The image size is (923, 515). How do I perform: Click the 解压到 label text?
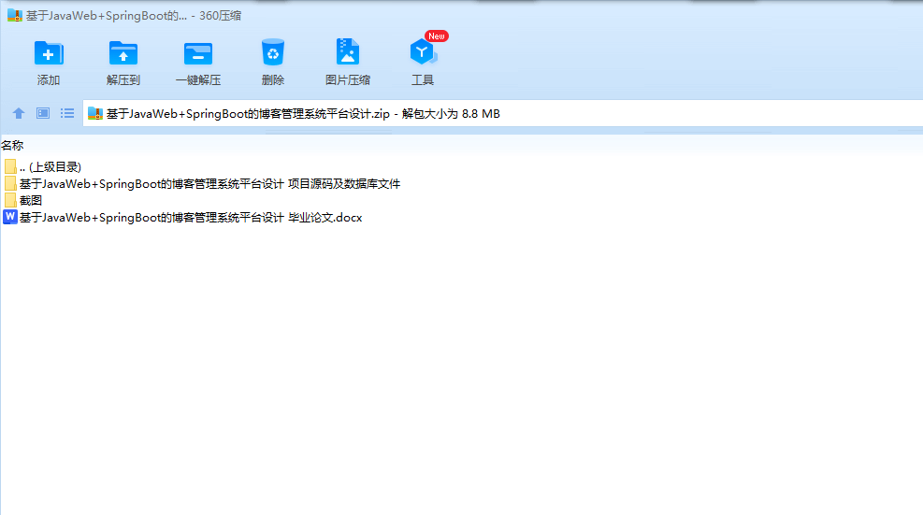point(123,80)
